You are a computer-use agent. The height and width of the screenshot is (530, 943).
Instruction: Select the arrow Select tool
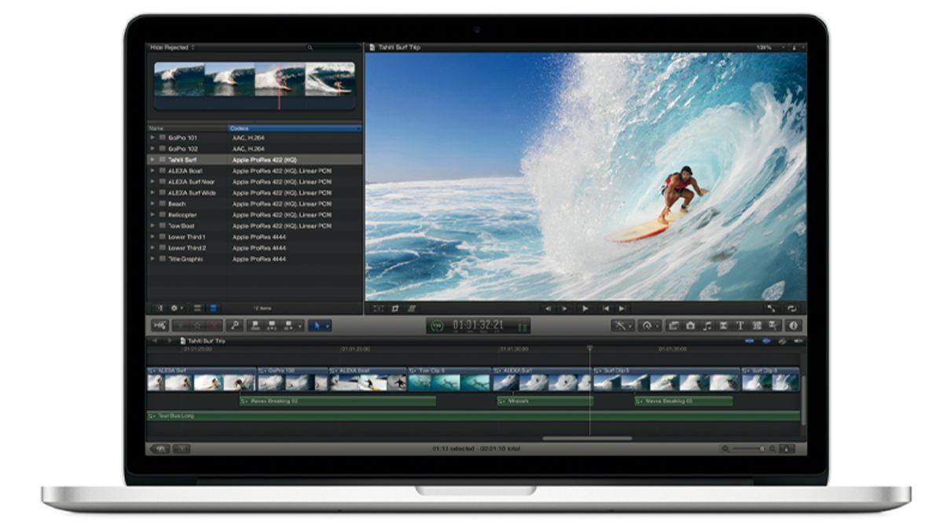(317, 325)
